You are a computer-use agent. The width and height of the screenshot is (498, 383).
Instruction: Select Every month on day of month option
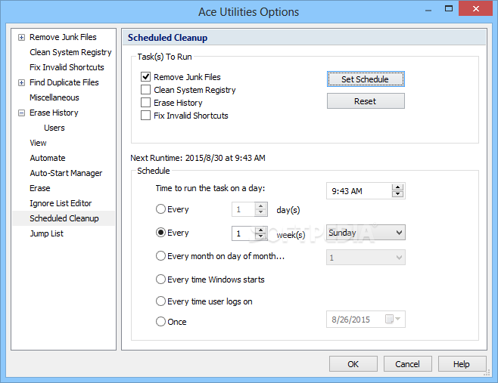pyautogui.click(x=160, y=256)
